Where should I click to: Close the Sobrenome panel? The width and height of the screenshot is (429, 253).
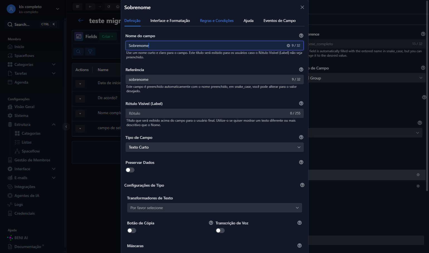[x=302, y=7]
